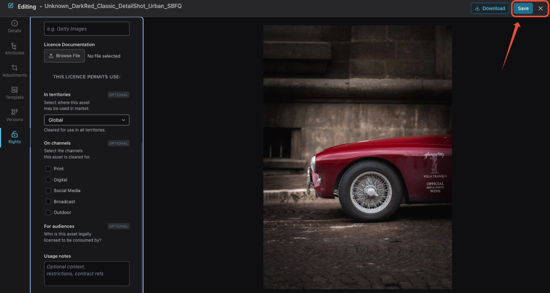This screenshot has width=550, height=293.
Task: Go to the Adjustments tab
Action: click(15, 71)
